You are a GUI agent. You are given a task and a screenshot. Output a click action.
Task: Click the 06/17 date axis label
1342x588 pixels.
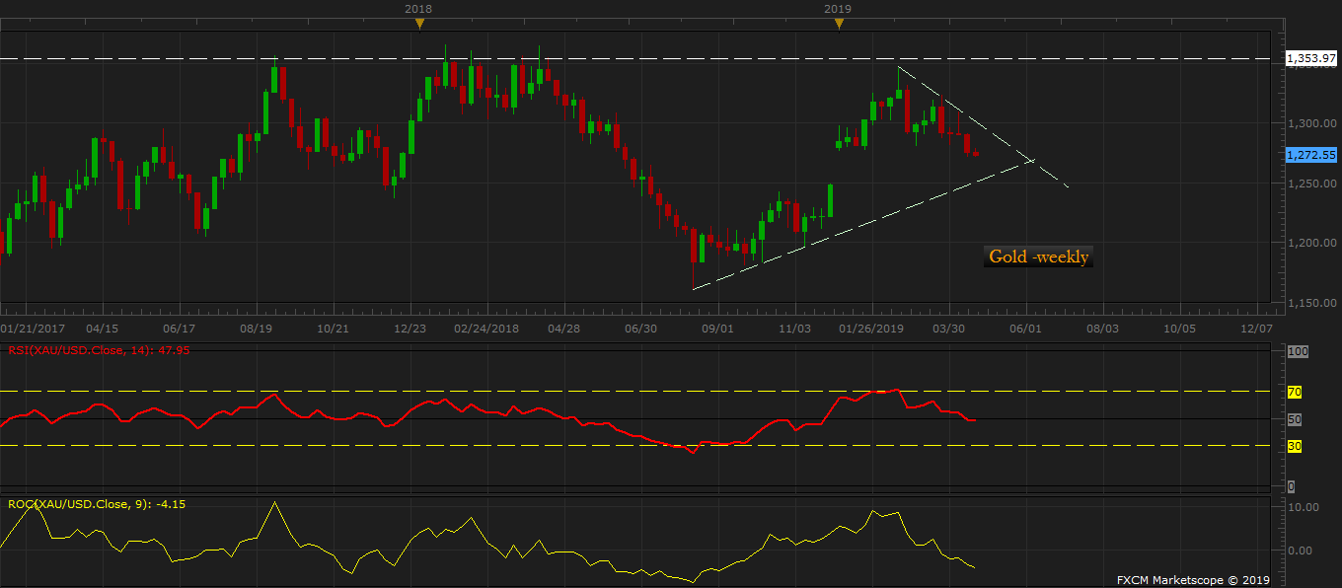[x=179, y=329]
